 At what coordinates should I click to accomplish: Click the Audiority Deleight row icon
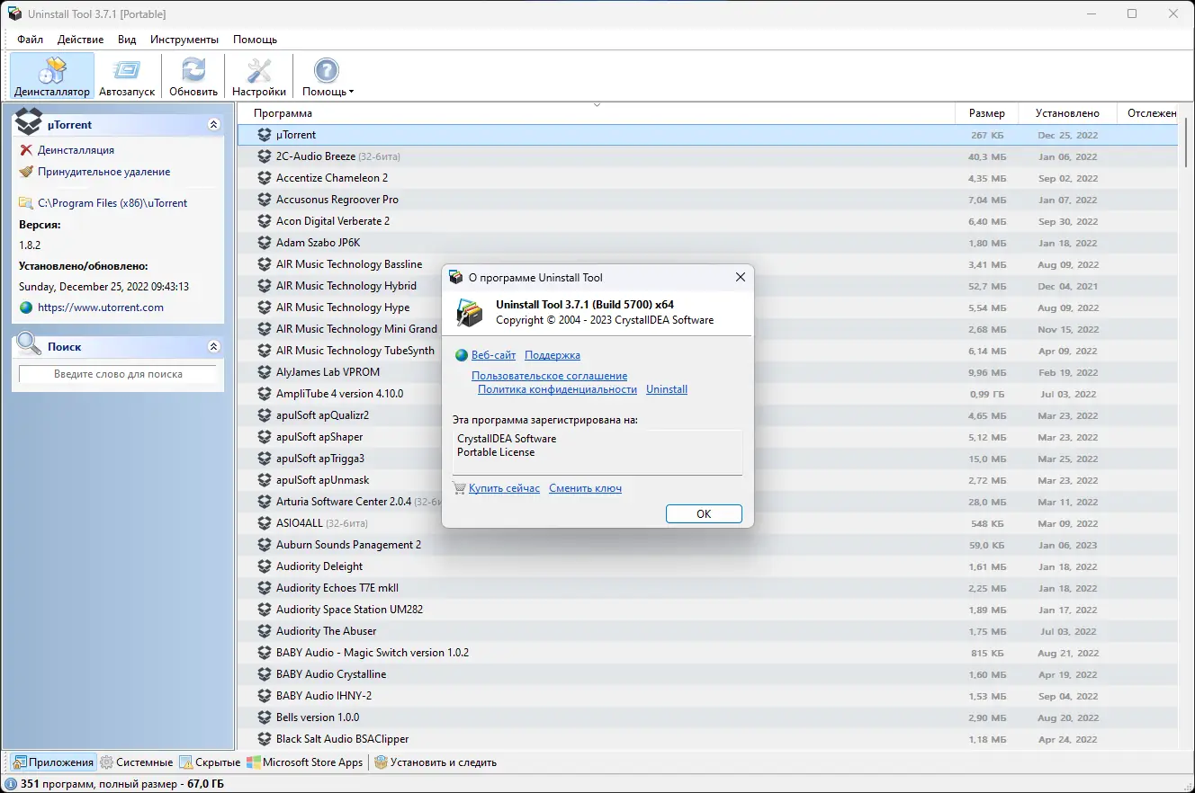265,566
